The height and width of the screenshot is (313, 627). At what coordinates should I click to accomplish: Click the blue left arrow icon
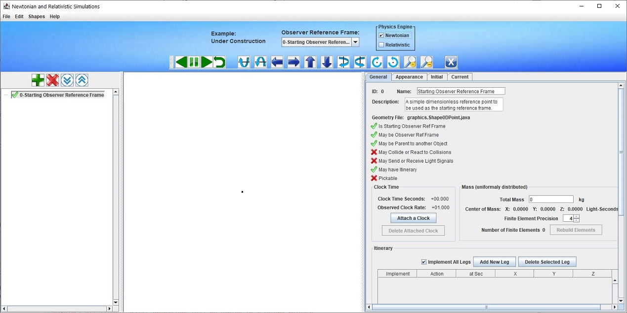pyautogui.click(x=277, y=62)
